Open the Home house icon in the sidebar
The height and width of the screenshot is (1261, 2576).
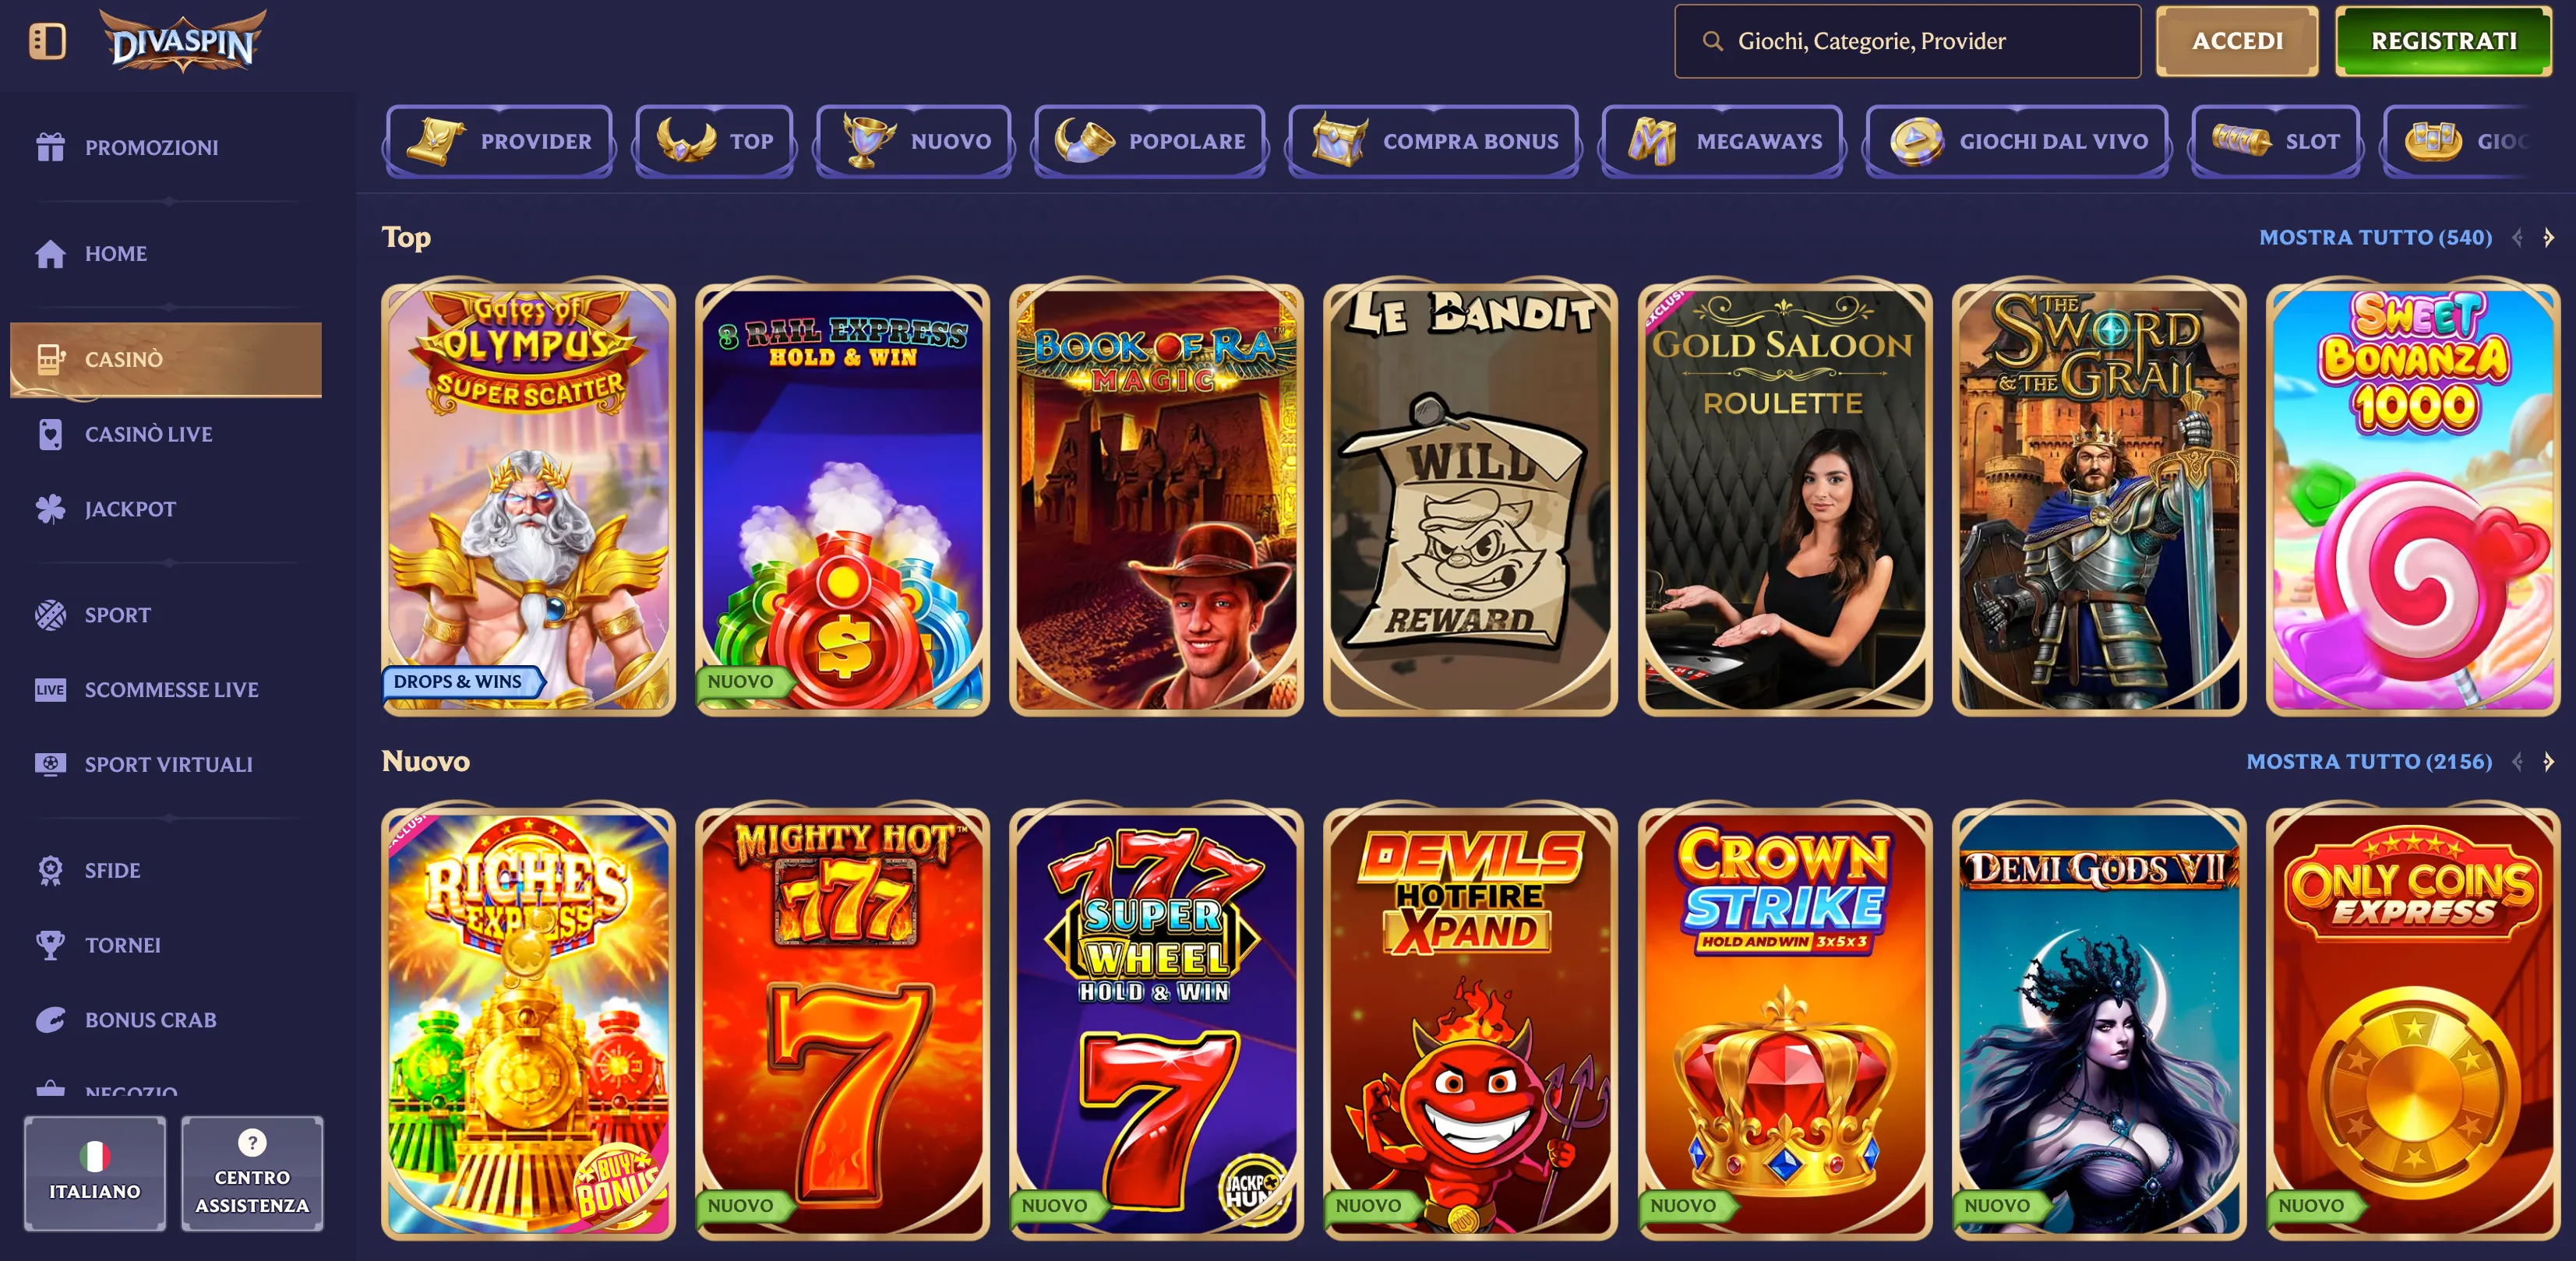tap(50, 254)
